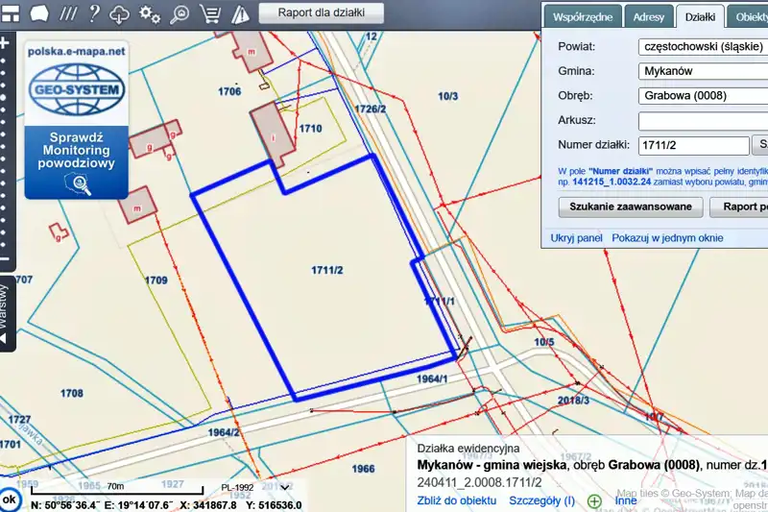The height and width of the screenshot is (512, 768).
Task: Open the Powiat dropdown field
Action: tap(702, 46)
